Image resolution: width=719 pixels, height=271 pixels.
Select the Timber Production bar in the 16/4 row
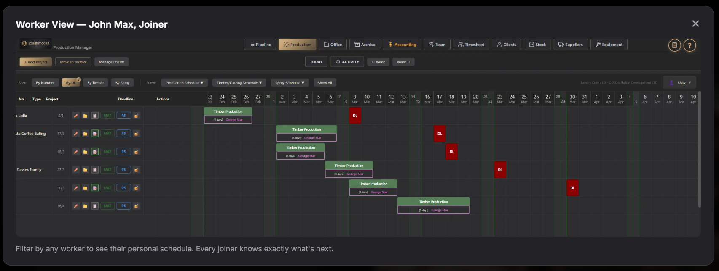pyautogui.click(x=433, y=206)
